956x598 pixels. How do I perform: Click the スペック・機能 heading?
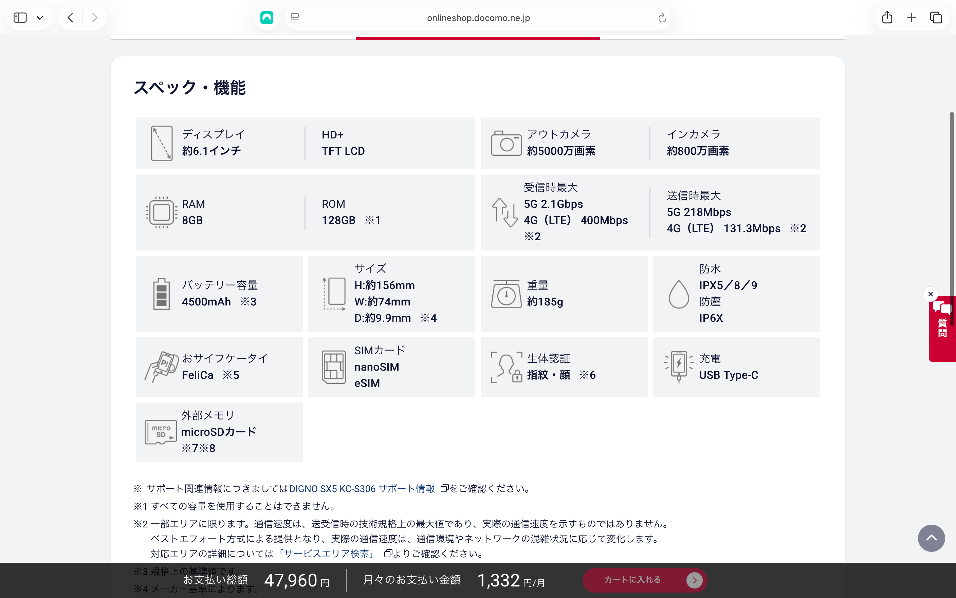click(x=190, y=88)
